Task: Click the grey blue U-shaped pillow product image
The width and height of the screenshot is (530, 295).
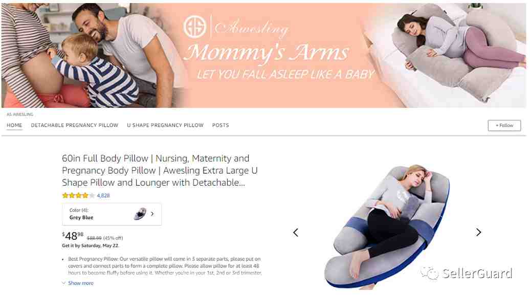Action: [387, 226]
